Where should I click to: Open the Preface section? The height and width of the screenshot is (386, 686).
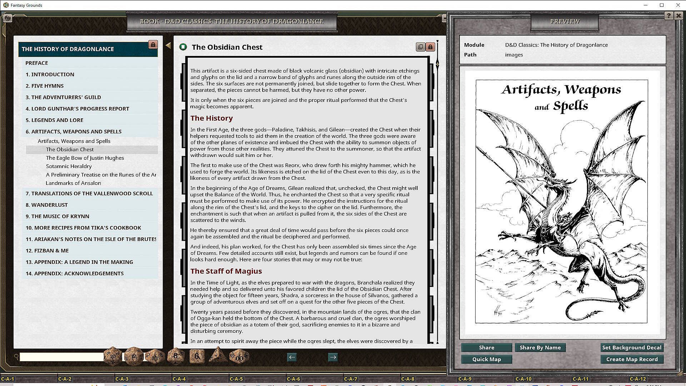(90, 63)
